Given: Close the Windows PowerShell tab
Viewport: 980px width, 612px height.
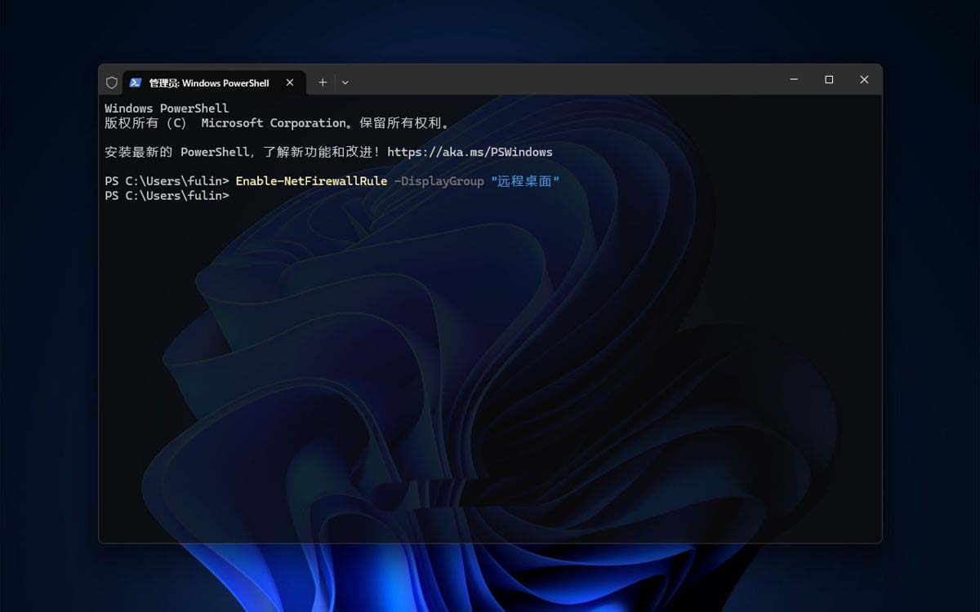Looking at the screenshot, I should pyautogui.click(x=290, y=82).
